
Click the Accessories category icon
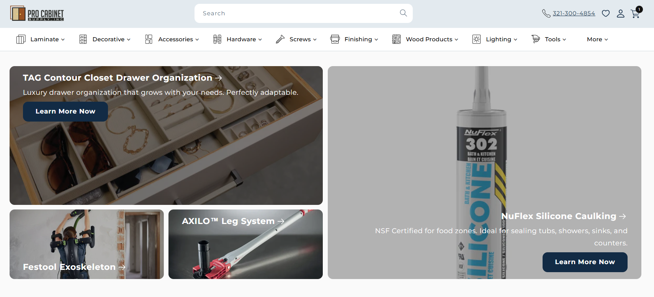149,39
